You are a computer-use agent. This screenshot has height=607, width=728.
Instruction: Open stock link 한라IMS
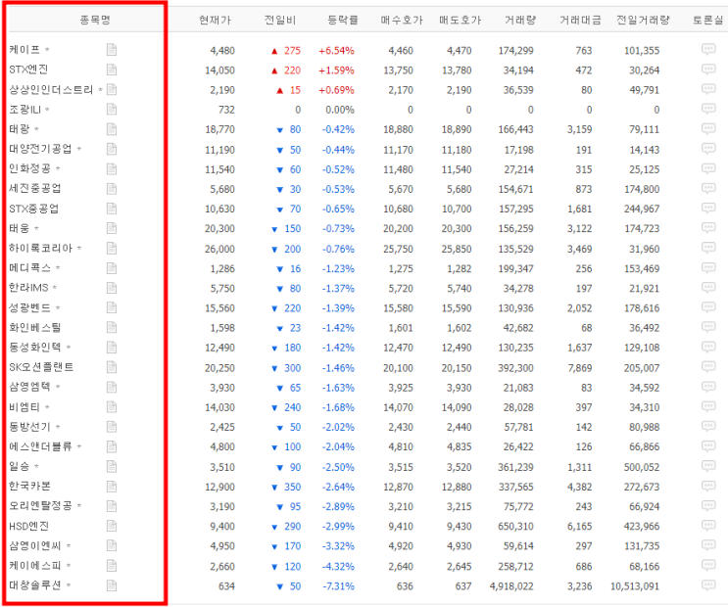28,288
